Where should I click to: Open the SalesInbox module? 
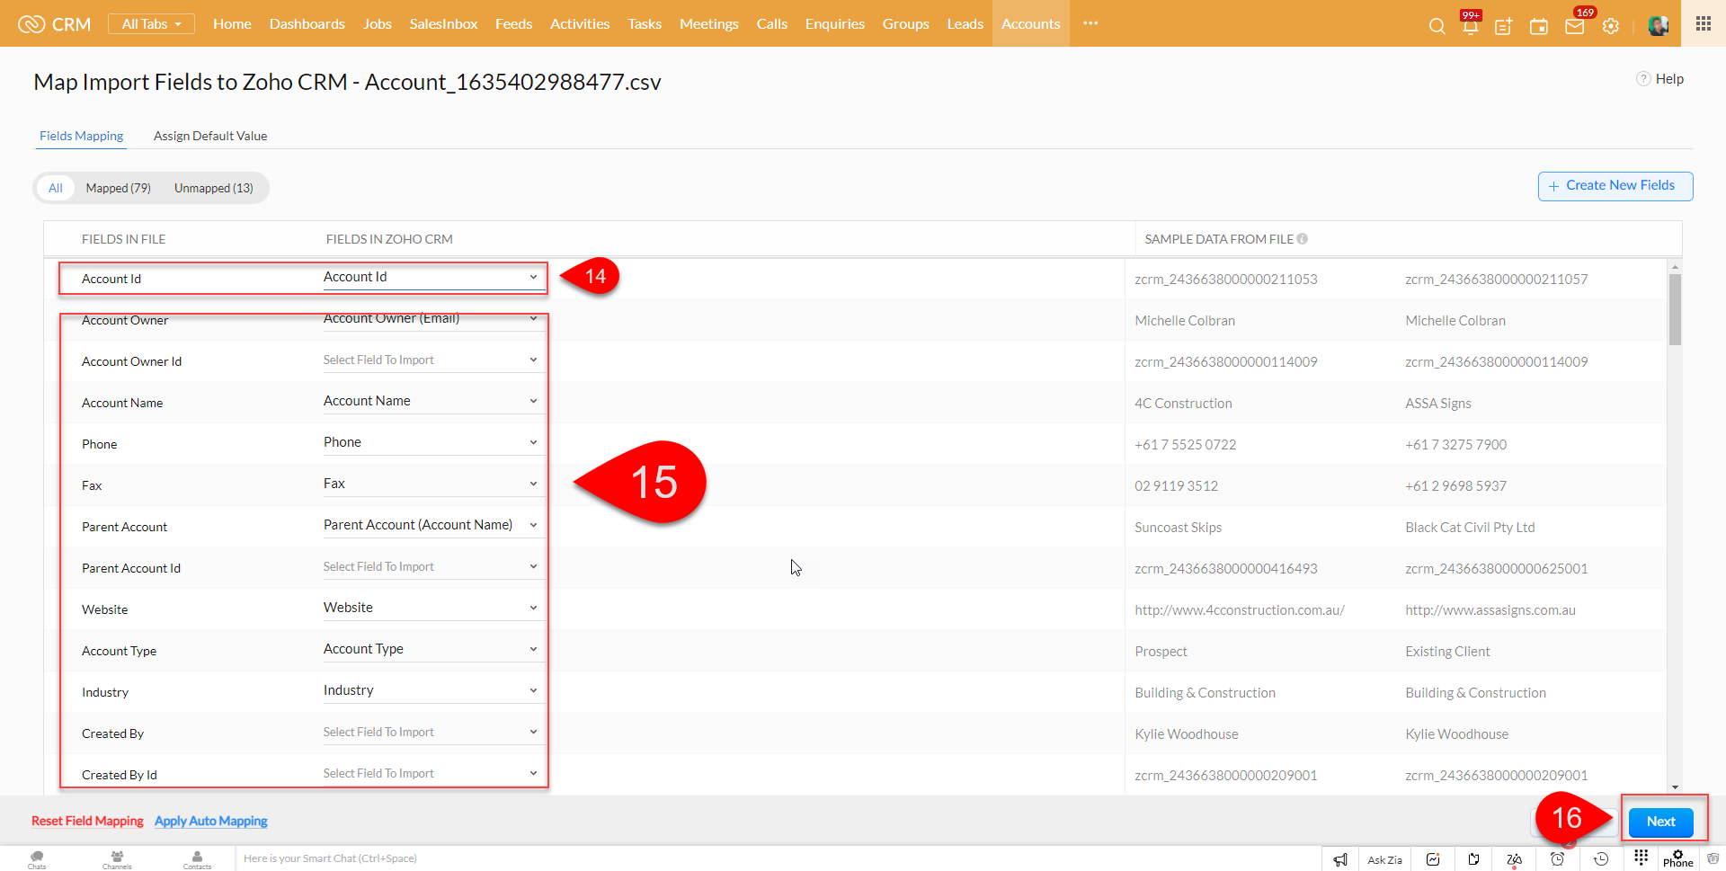[x=443, y=24]
